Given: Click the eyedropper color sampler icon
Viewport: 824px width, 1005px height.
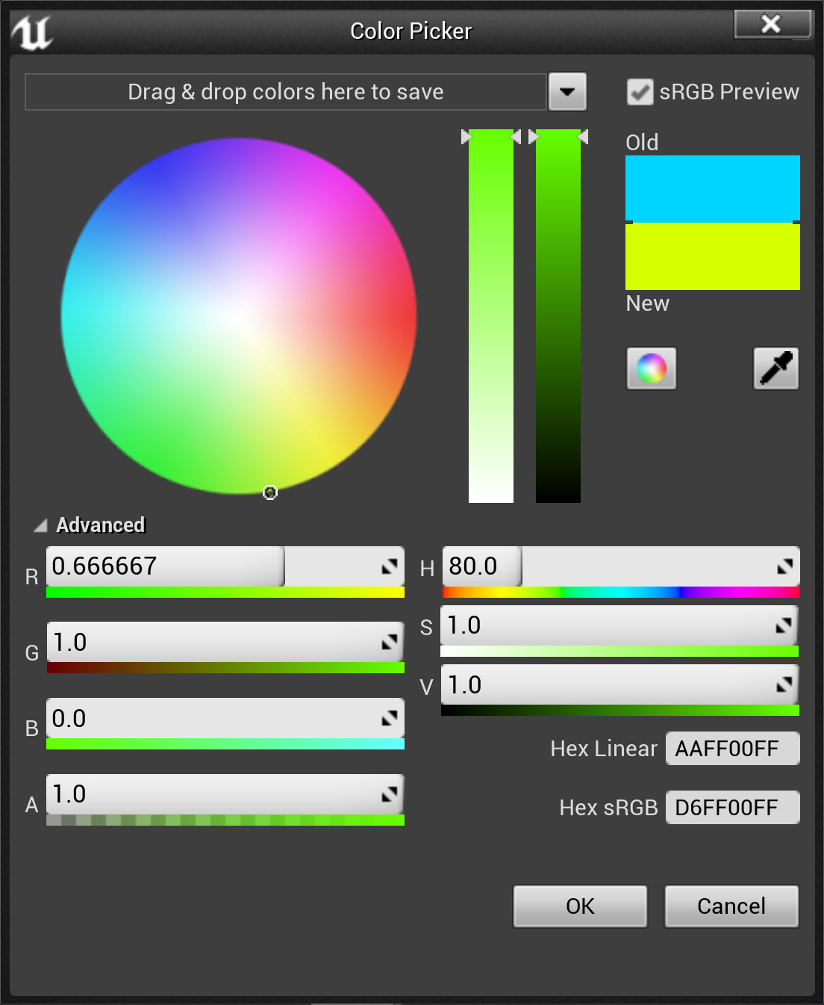Looking at the screenshot, I should (x=775, y=368).
